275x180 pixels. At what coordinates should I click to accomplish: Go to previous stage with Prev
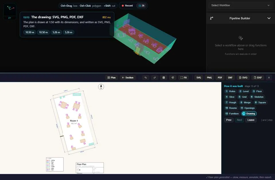229,120
